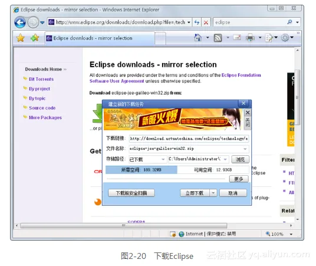Click the vertical scrollbar down arrow
This screenshot has width=316, height=266.
(298, 219)
